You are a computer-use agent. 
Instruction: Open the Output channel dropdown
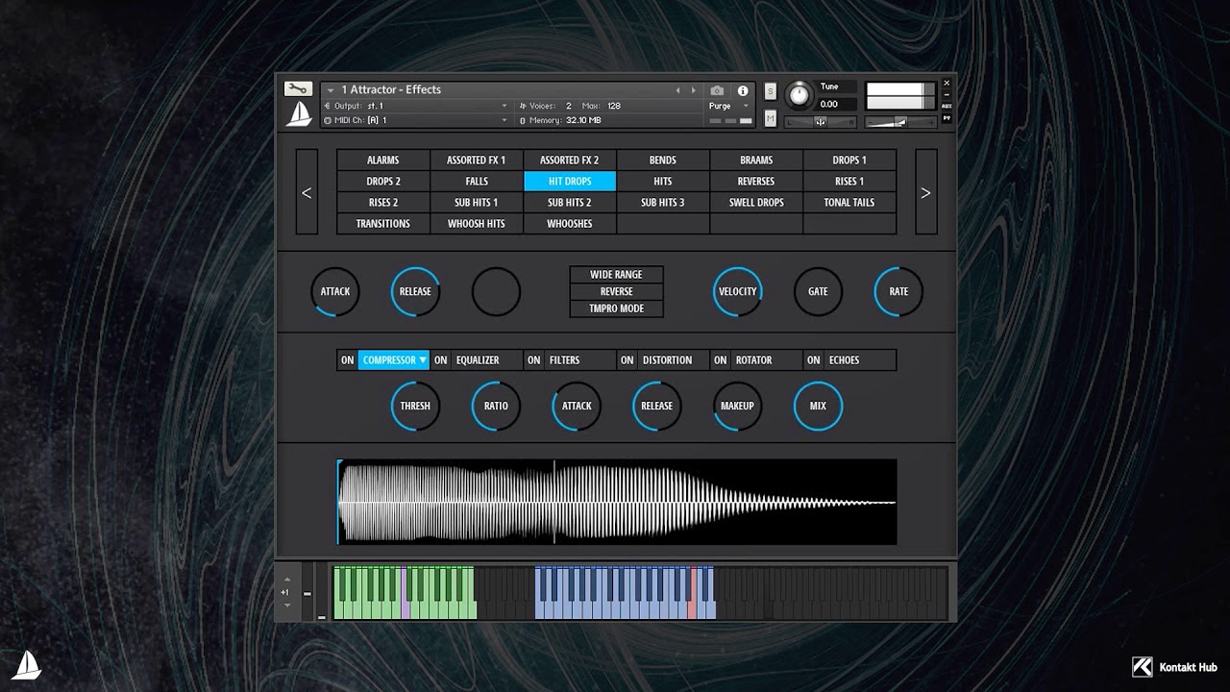click(x=504, y=106)
